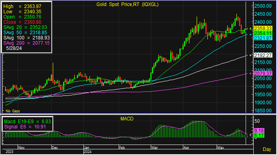Select Macd E19-E9 = 6.03 readout
The height and width of the screenshot is (155, 277).
[x=27, y=122]
